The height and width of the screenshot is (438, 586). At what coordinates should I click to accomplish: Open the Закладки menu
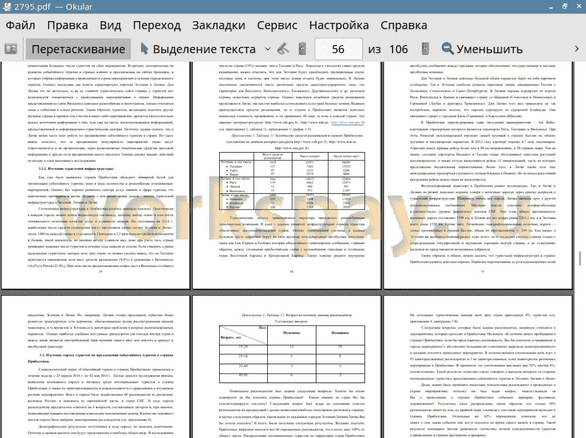click(219, 25)
